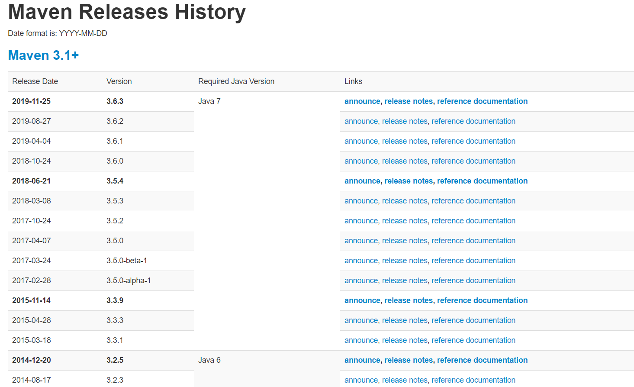Open announce link for version 3.2.5

tap(362, 360)
